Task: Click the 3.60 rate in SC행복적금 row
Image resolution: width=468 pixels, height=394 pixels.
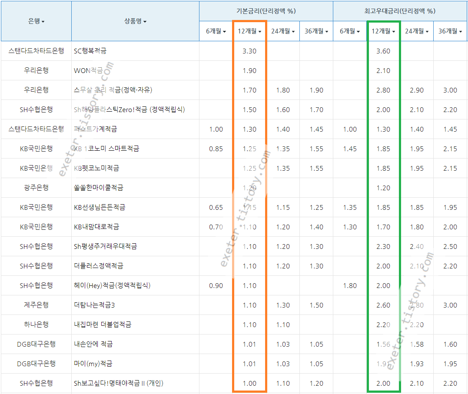Action: (x=383, y=51)
